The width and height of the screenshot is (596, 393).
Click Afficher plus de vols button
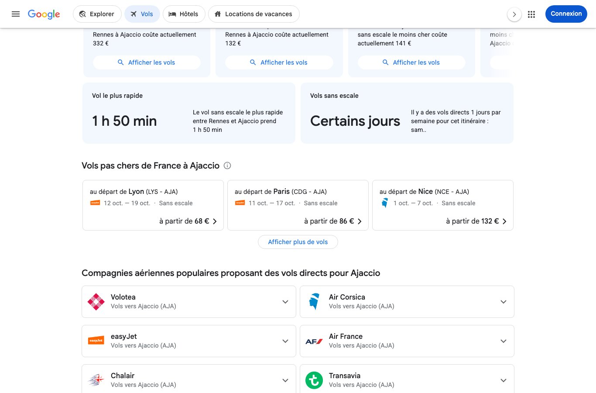[x=298, y=242]
